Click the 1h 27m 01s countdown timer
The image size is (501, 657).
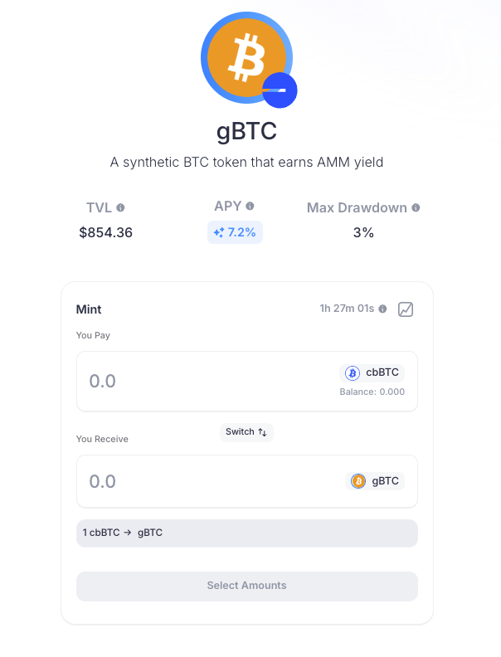(x=347, y=309)
